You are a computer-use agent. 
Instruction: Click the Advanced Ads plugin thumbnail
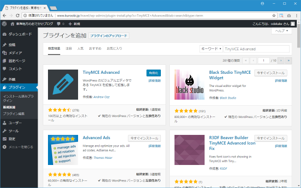(x=63, y=150)
